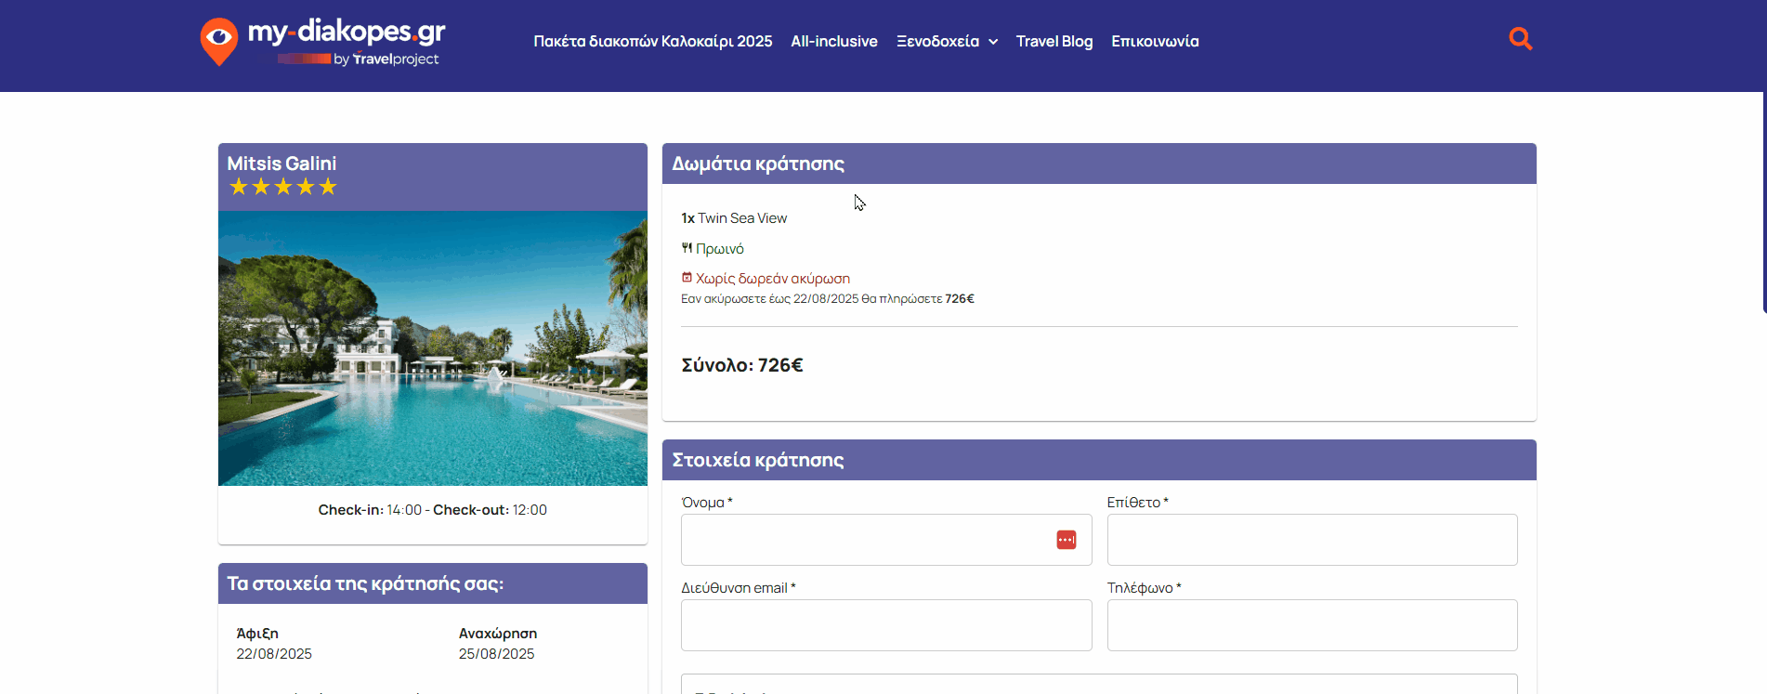Click the Mitsis Galini pool photo
Image resolution: width=1767 pixels, height=694 pixels.
(x=433, y=348)
